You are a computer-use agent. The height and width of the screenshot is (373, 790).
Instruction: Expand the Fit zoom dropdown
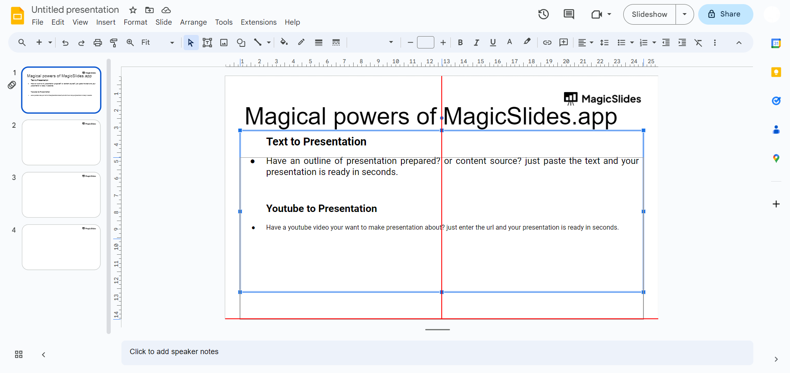pos(172,42)
